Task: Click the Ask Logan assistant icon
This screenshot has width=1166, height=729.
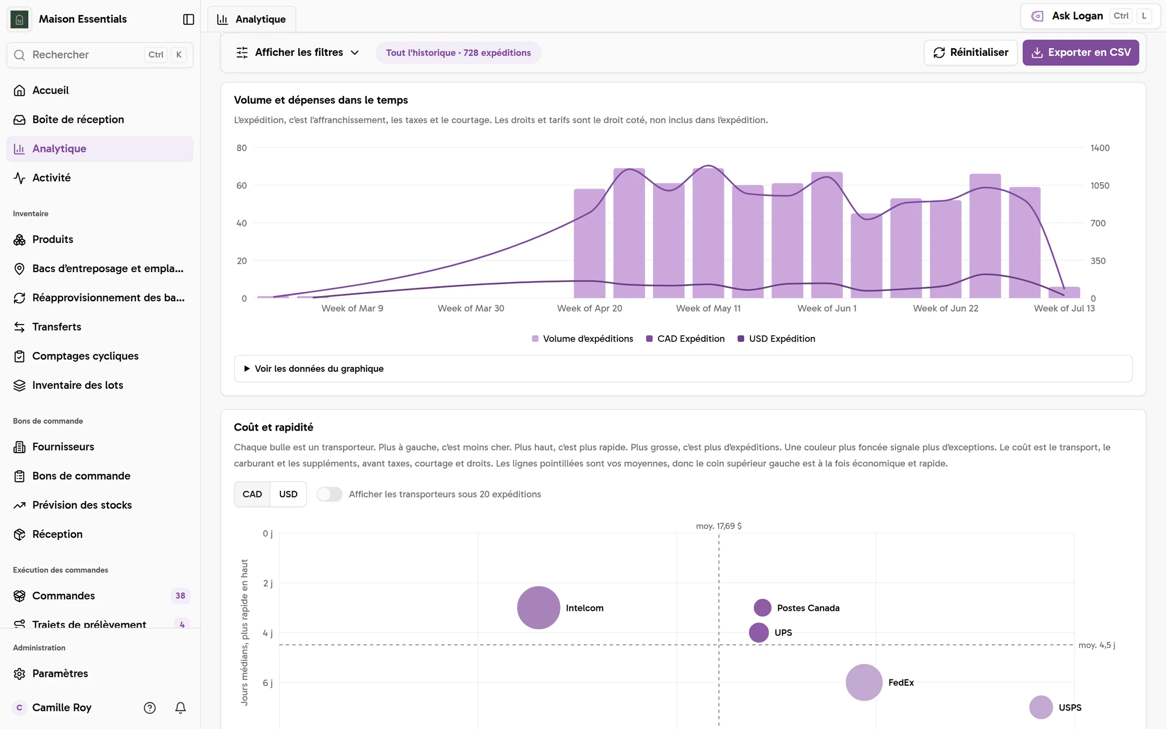Action: tap(1037, 16)
